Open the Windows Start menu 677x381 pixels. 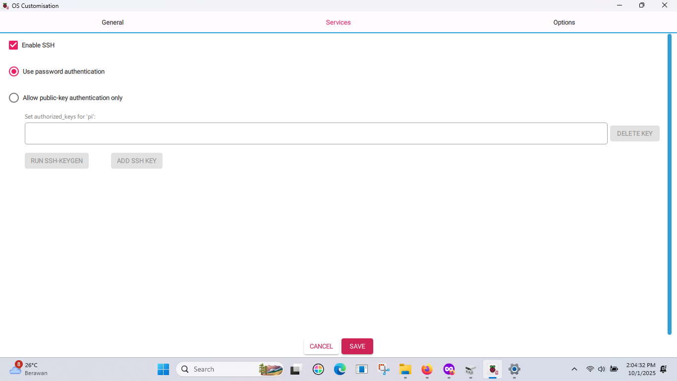point(163,369)
